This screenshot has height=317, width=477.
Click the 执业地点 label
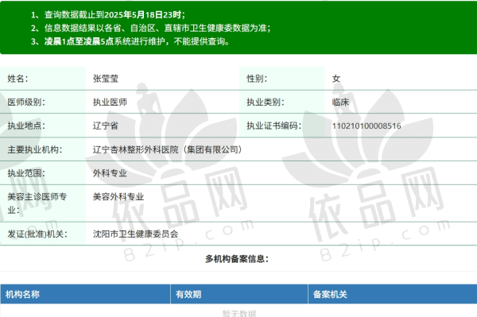(x=26, y=126)
